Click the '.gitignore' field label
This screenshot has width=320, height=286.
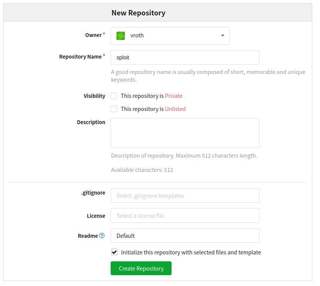point(93,193)
